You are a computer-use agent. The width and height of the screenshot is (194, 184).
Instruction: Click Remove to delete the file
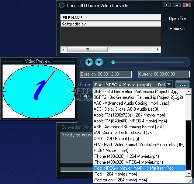pos(177,29)
